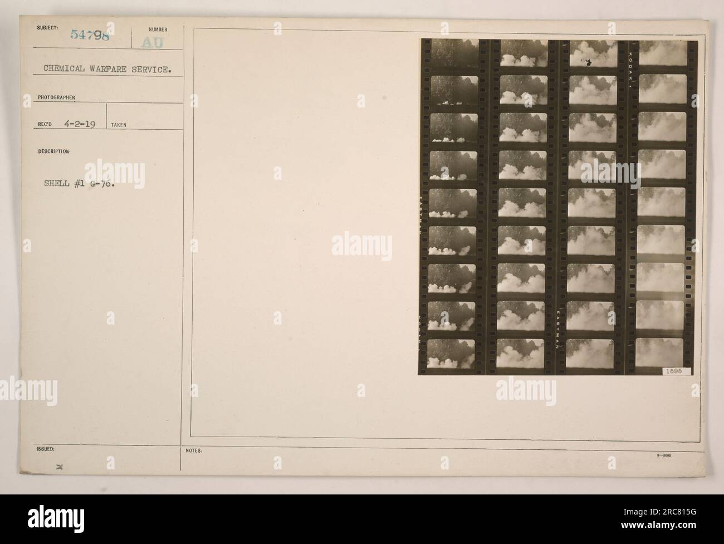
Task: Click the EASTMAN lettering beside the third film strip
Action: [x=559, y=331]
